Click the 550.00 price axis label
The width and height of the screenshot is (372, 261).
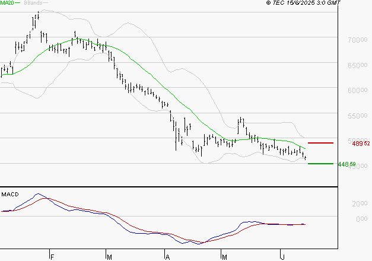pos(358,116)
